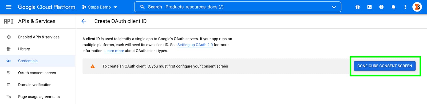Screen dimensions: 427x104
Task: Click the Google Cloud Platform logo
Action: click(46, 7)
